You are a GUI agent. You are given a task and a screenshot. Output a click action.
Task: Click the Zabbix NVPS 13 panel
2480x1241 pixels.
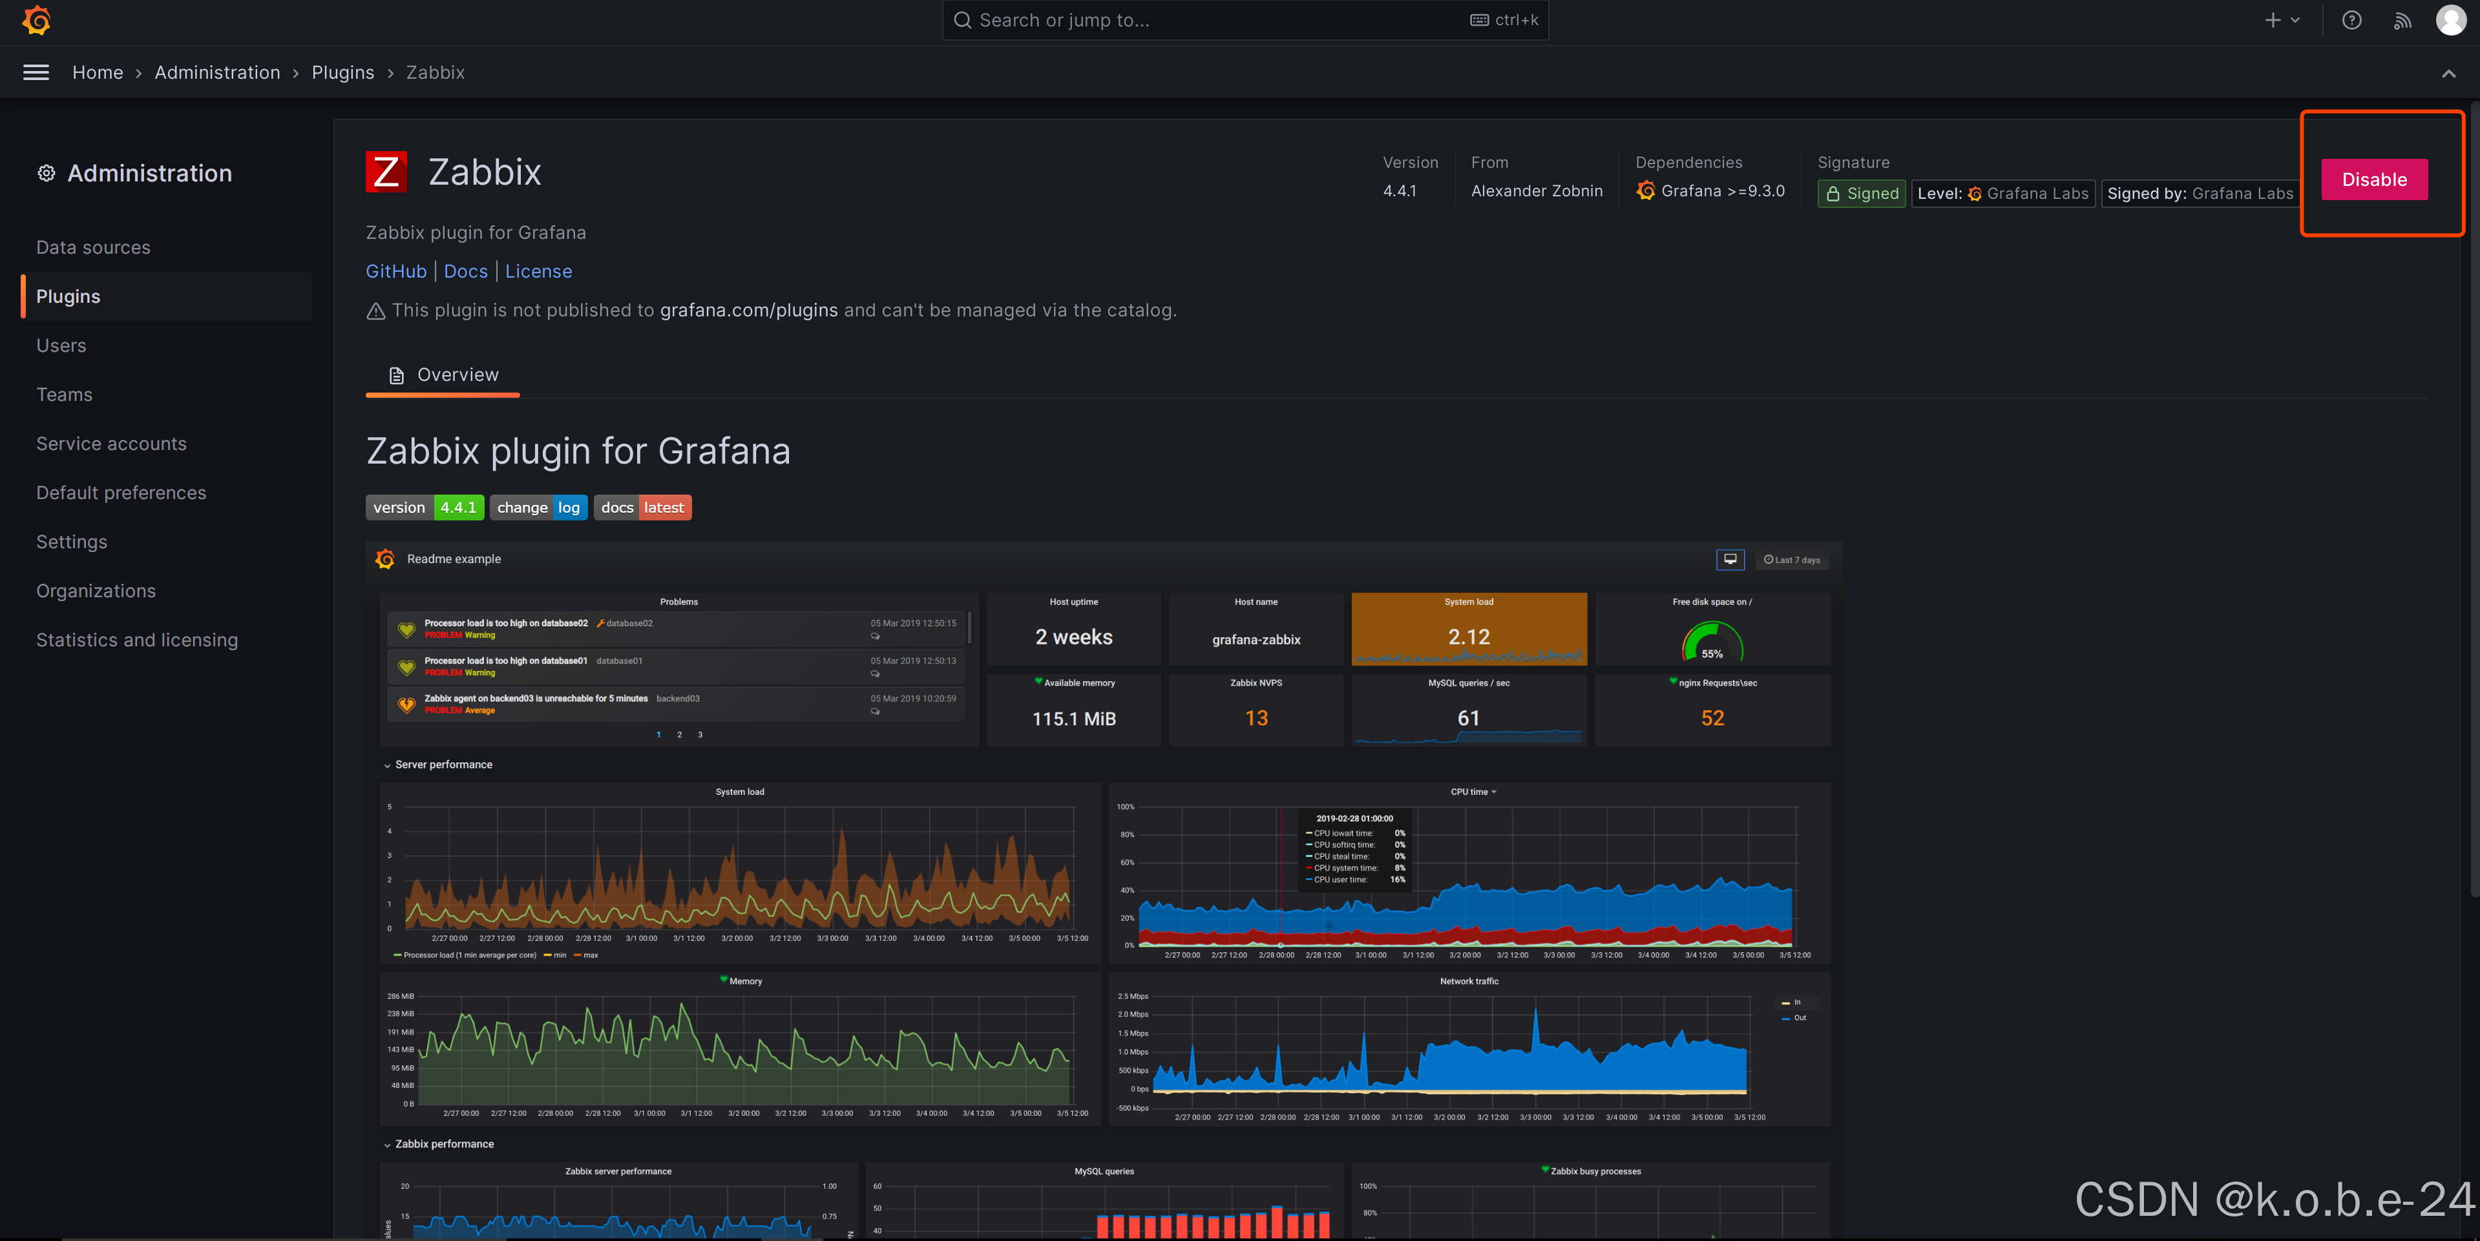point(1256,710)
